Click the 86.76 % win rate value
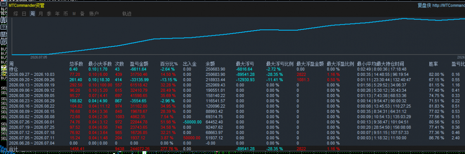The height and width of the screenshot is (154, 465). tap(437, 138)
